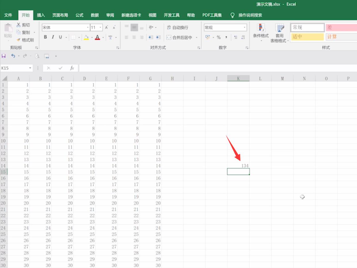Screen dimensions: 357x268
Task: Click the text orientation icon
Action: point(151,27)
